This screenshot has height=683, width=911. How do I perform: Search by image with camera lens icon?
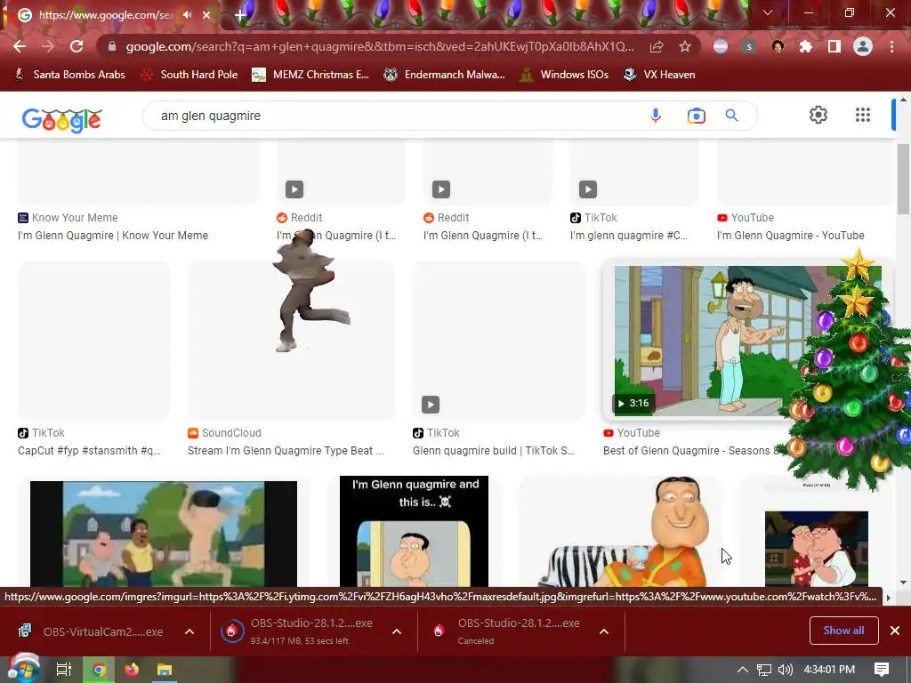[696, 116]
